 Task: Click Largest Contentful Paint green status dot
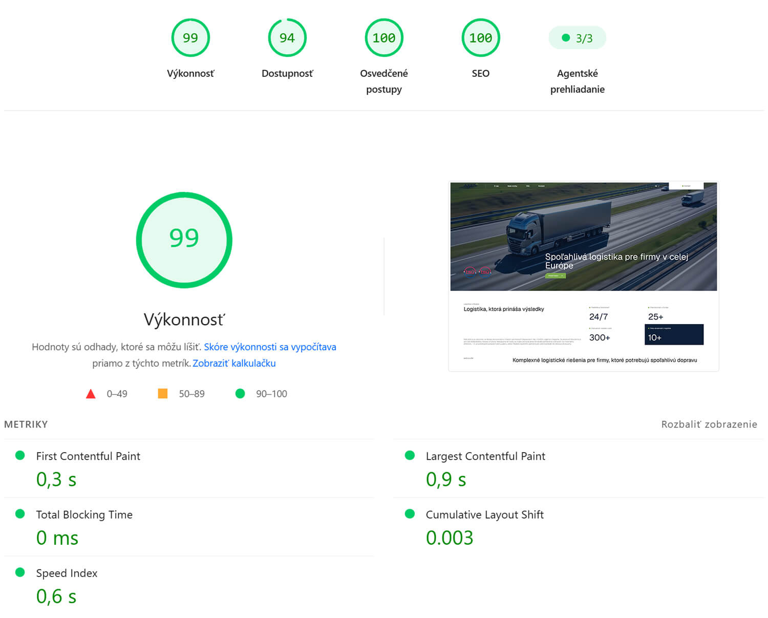pos(410,455)
